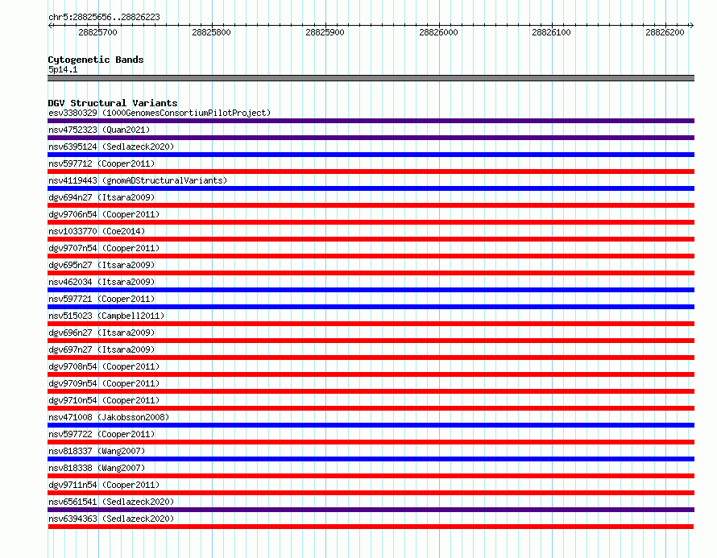Image resolution: width=717 pixels, height=558 pixels.
Task: Select dgv695n27 (Itsara2009) label
Action: [x=102, y=265]
